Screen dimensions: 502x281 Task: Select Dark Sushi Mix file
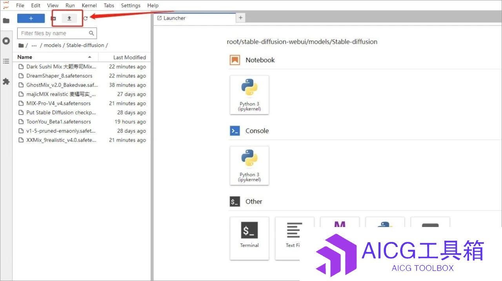82,67
